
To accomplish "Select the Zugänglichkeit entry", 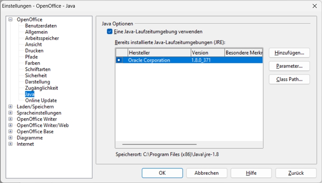I will 41,88.
